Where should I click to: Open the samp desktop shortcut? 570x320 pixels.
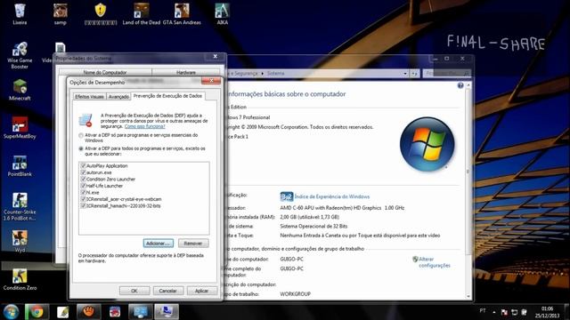pos(60,14)
